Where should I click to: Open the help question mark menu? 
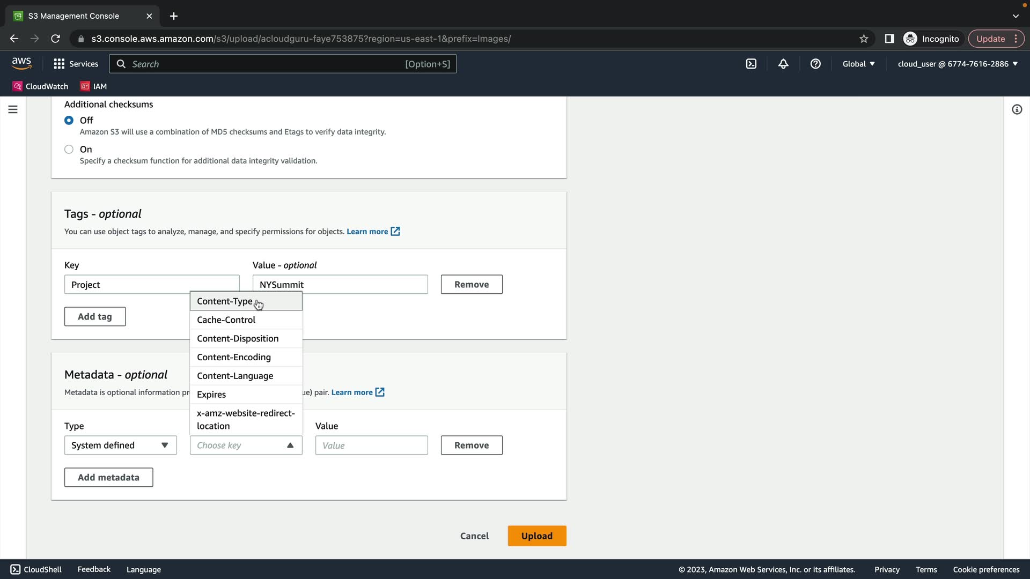click(x=815, y=64)
